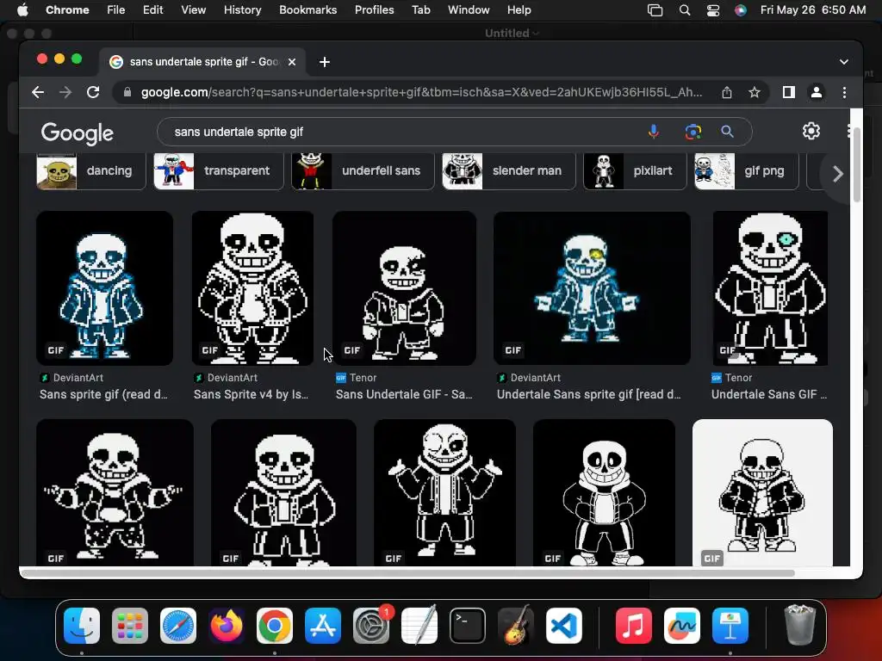Screen dimensions: 882x661
Task: Open Control Center in menu bar
Action: pyautogui.click(x=712, y=10)
